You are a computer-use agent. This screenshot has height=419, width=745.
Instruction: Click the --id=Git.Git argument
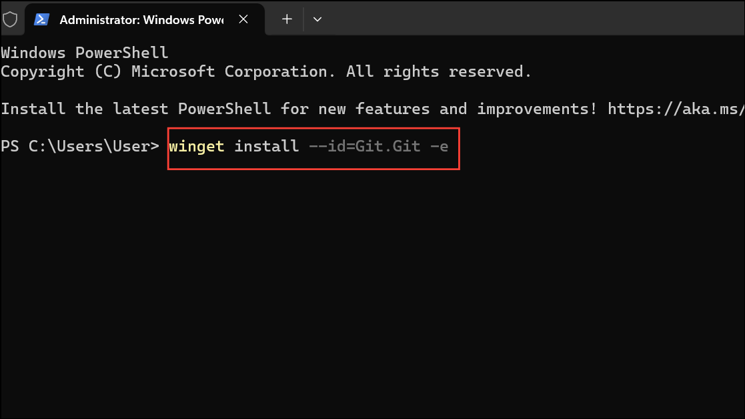(x=364, y=146)
